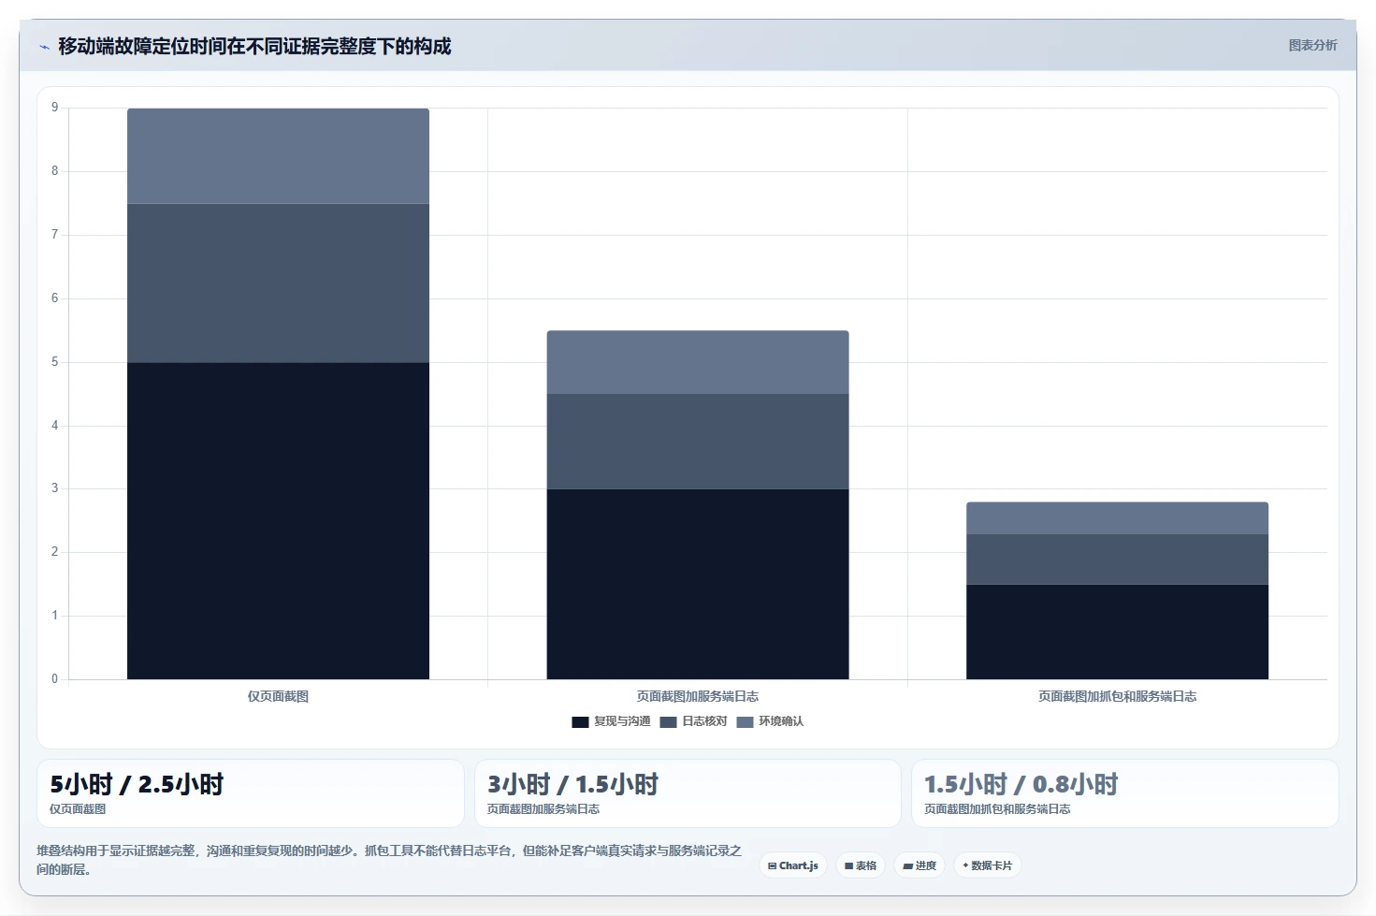Select the 表格 tag chip
Viewport: 1376px width, 916px height.
pyautogui.click(x=861, y=865)
